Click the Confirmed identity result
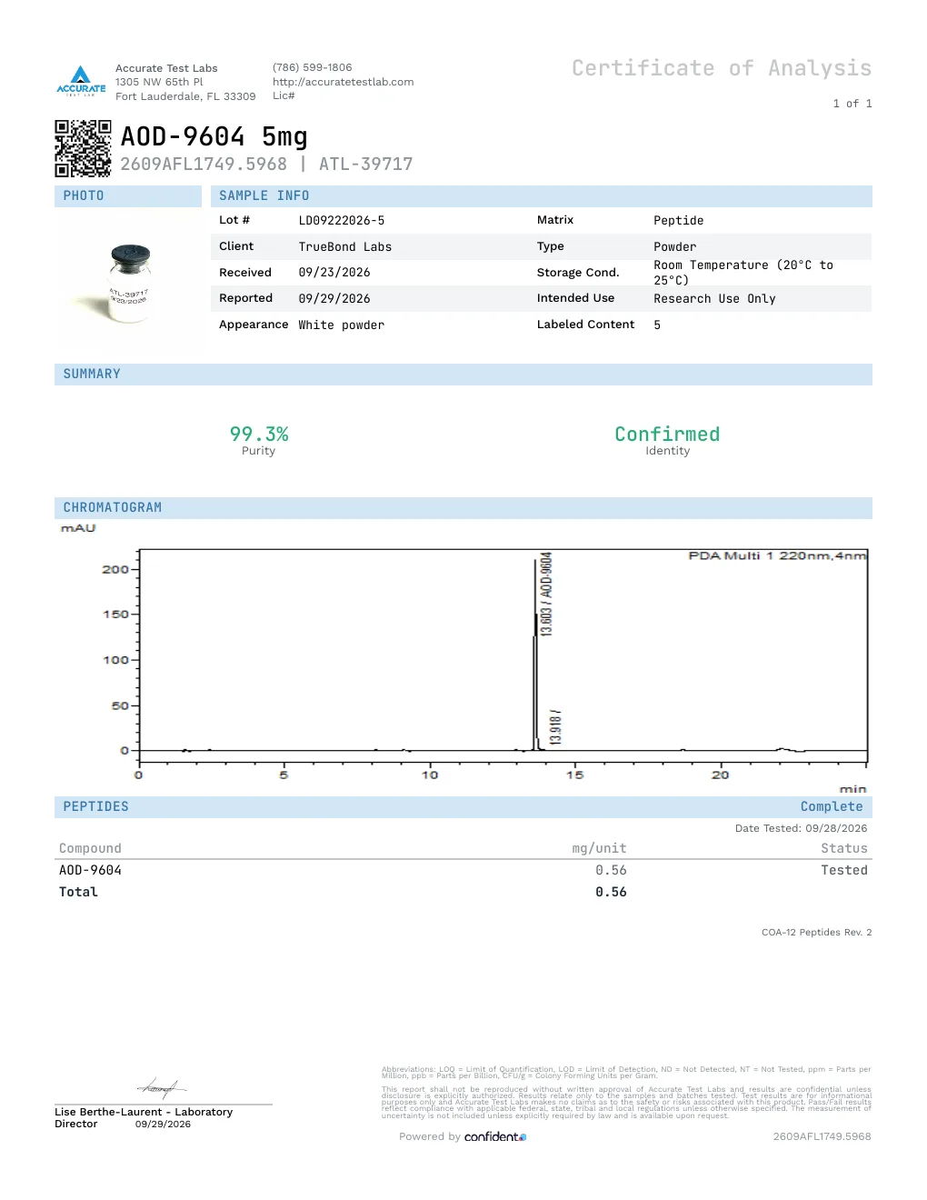927x1200 pixels. click(667, 435)
